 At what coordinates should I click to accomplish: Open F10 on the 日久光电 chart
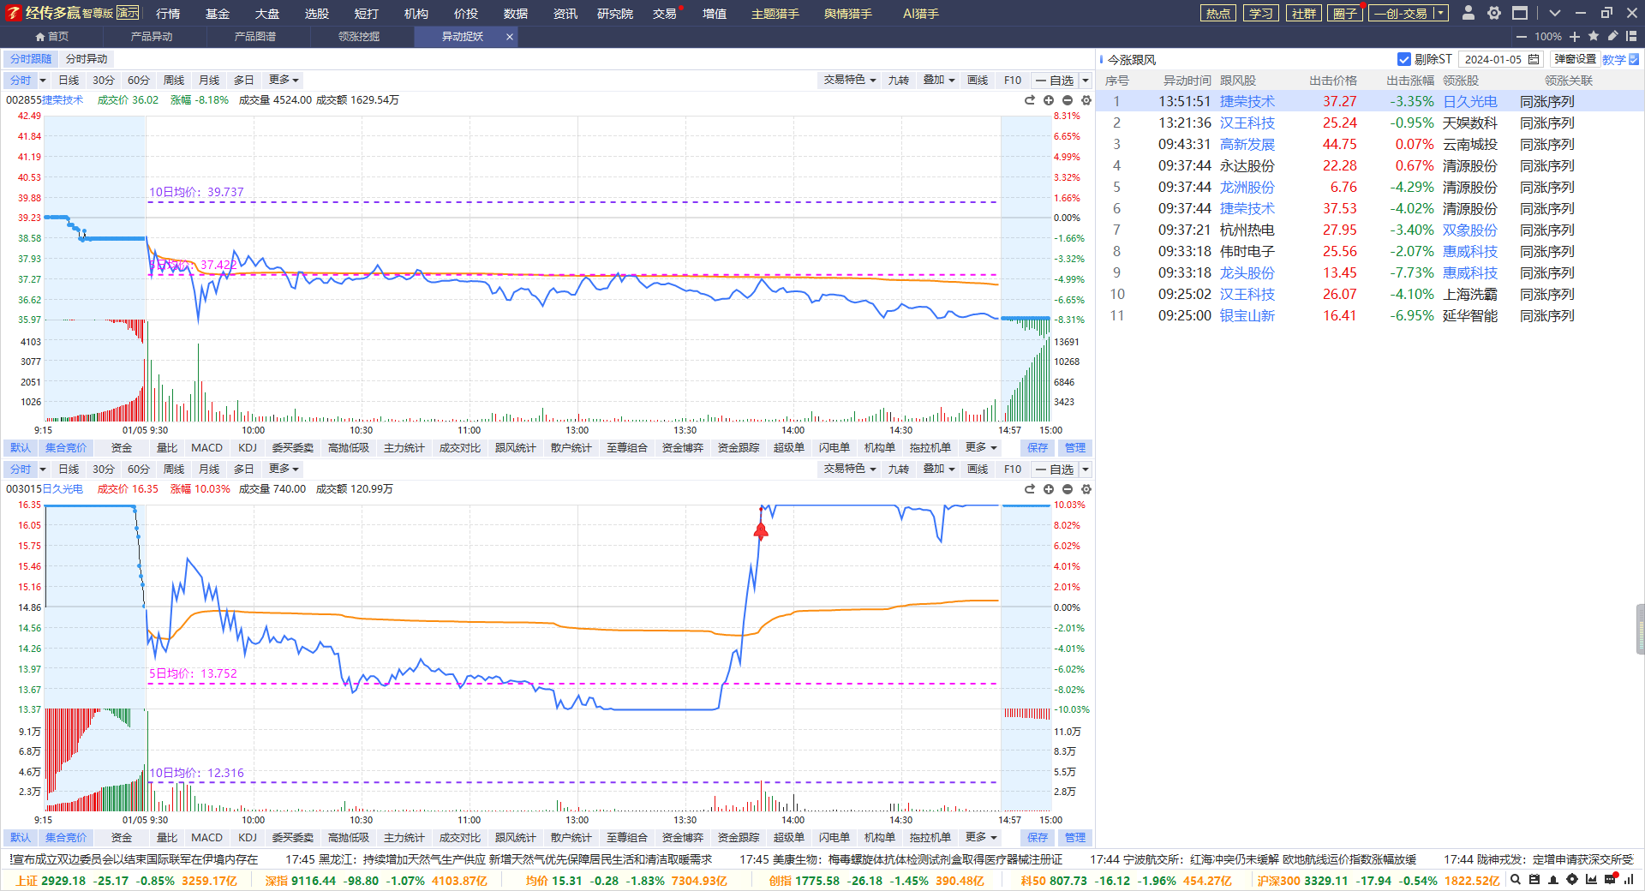pyautogui.click(x=1013, y=469)
